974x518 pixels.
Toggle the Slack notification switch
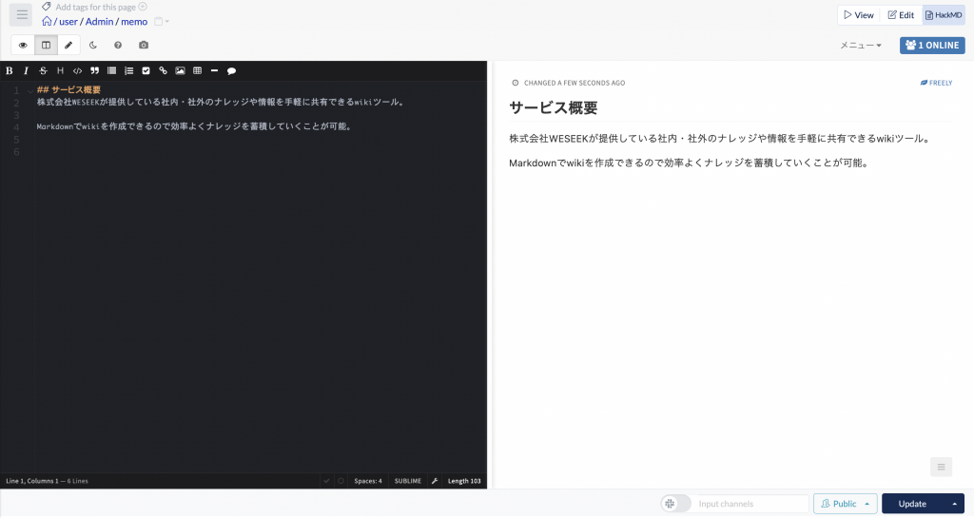[x=676, y=504]
